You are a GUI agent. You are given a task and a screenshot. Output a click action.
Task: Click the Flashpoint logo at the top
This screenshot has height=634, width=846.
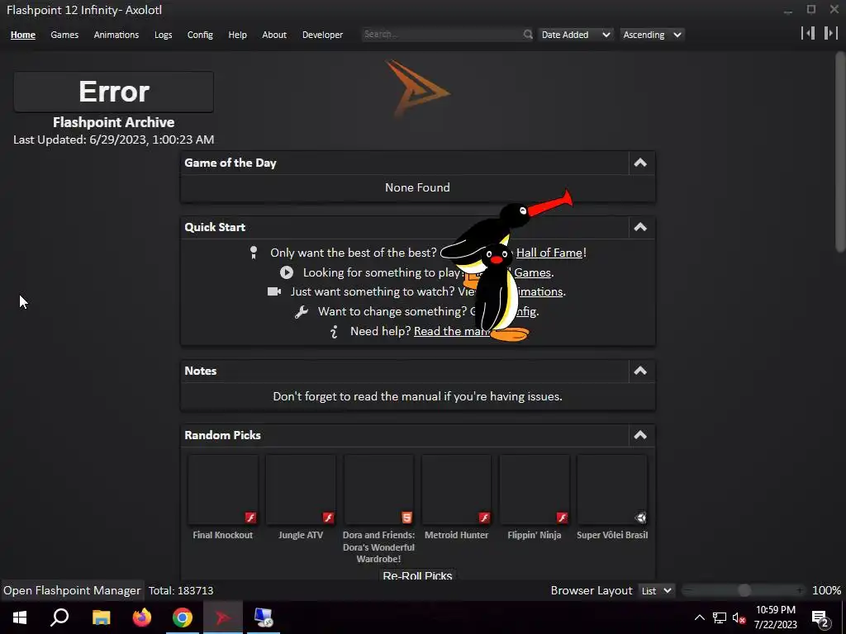[417, 89]
